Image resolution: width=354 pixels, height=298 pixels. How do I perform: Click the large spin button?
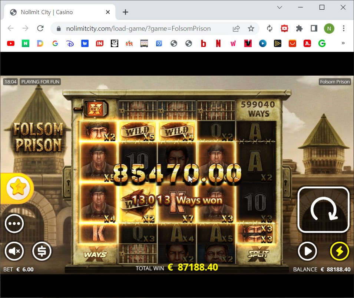point(324,210)
